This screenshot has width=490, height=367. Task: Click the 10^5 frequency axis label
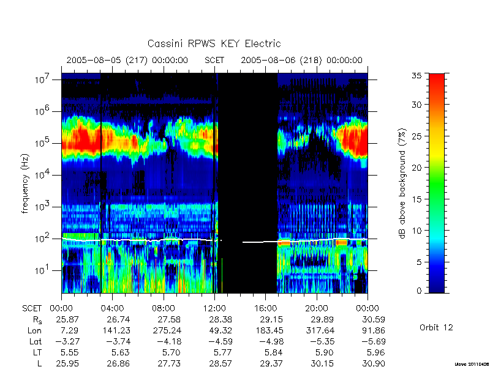(42, 143)
